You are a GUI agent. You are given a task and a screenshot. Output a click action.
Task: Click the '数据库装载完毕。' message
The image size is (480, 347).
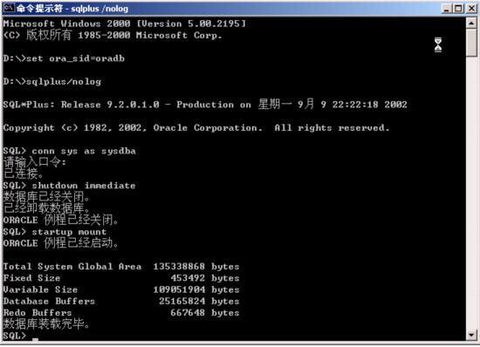pos(46,323)
